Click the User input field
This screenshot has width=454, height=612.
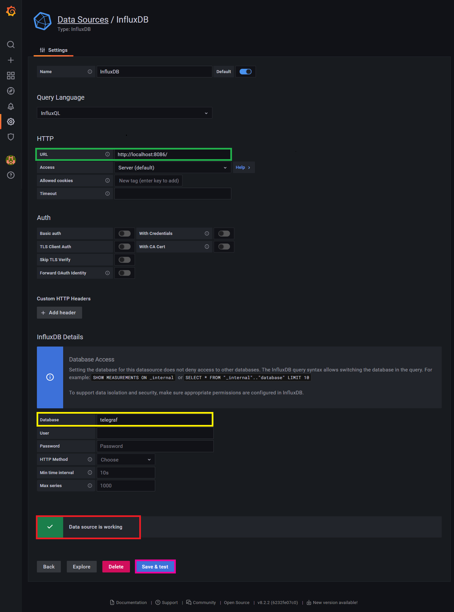click(x=155, y=433)
